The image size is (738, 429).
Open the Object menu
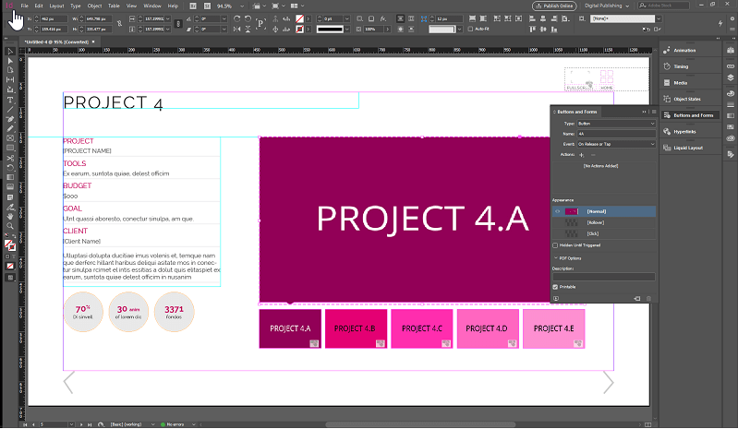[x=94, y=6]
